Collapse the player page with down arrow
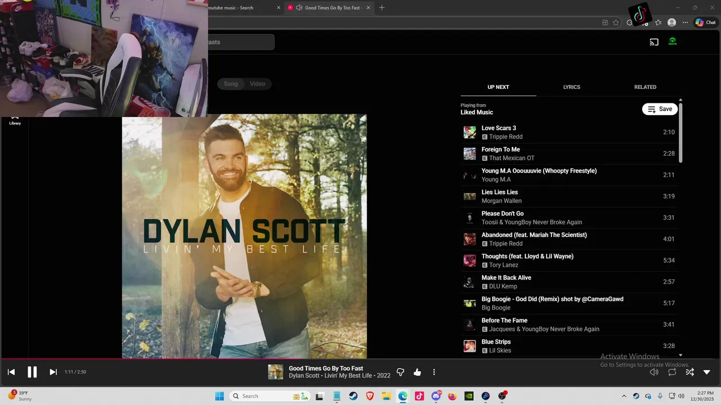 [707, 372]
